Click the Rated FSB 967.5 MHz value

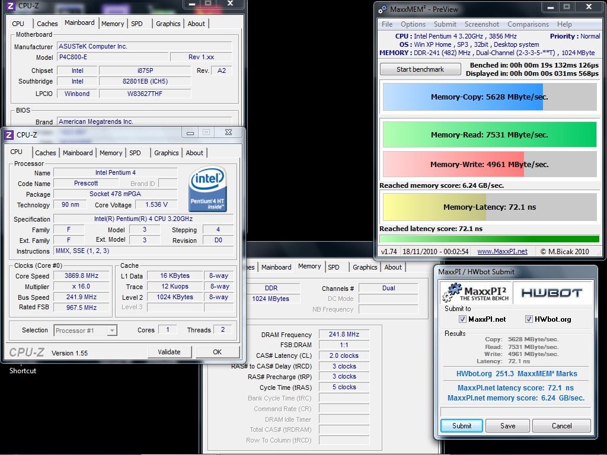(81, 307)
